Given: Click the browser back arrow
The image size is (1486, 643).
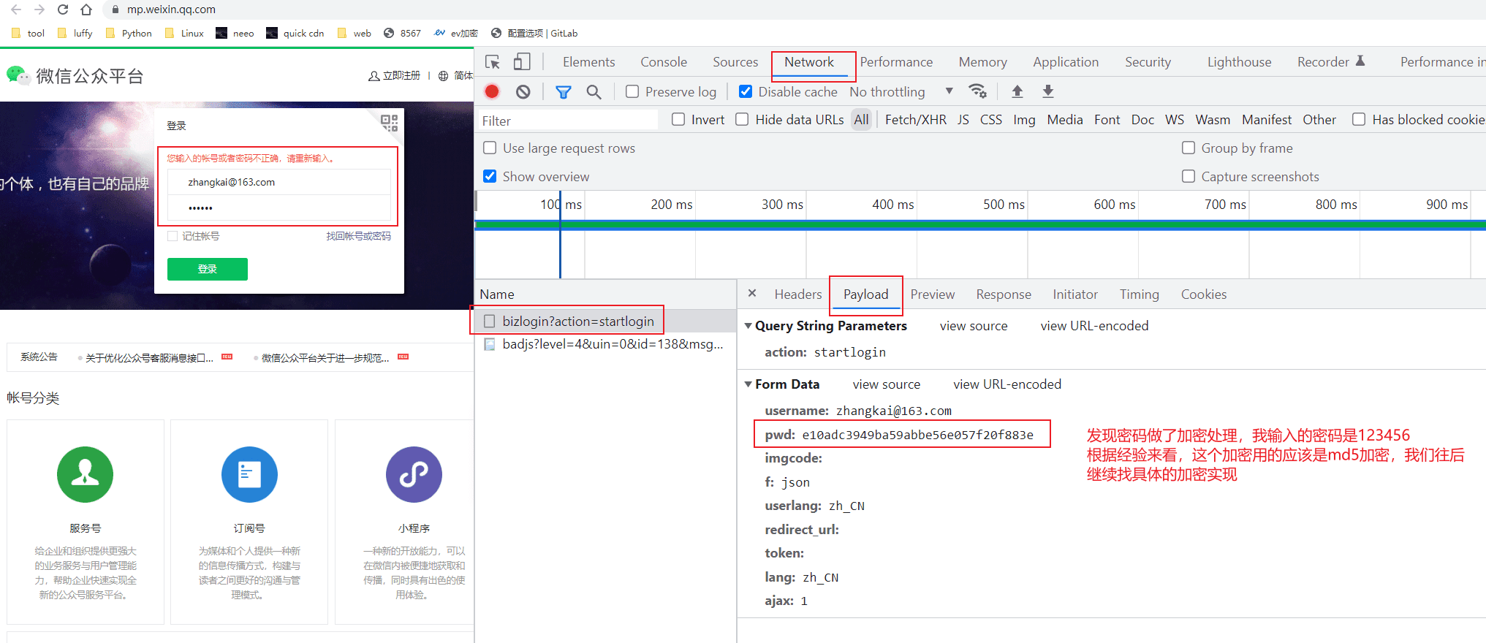Looking at the screenshot, I should [16, 9].
